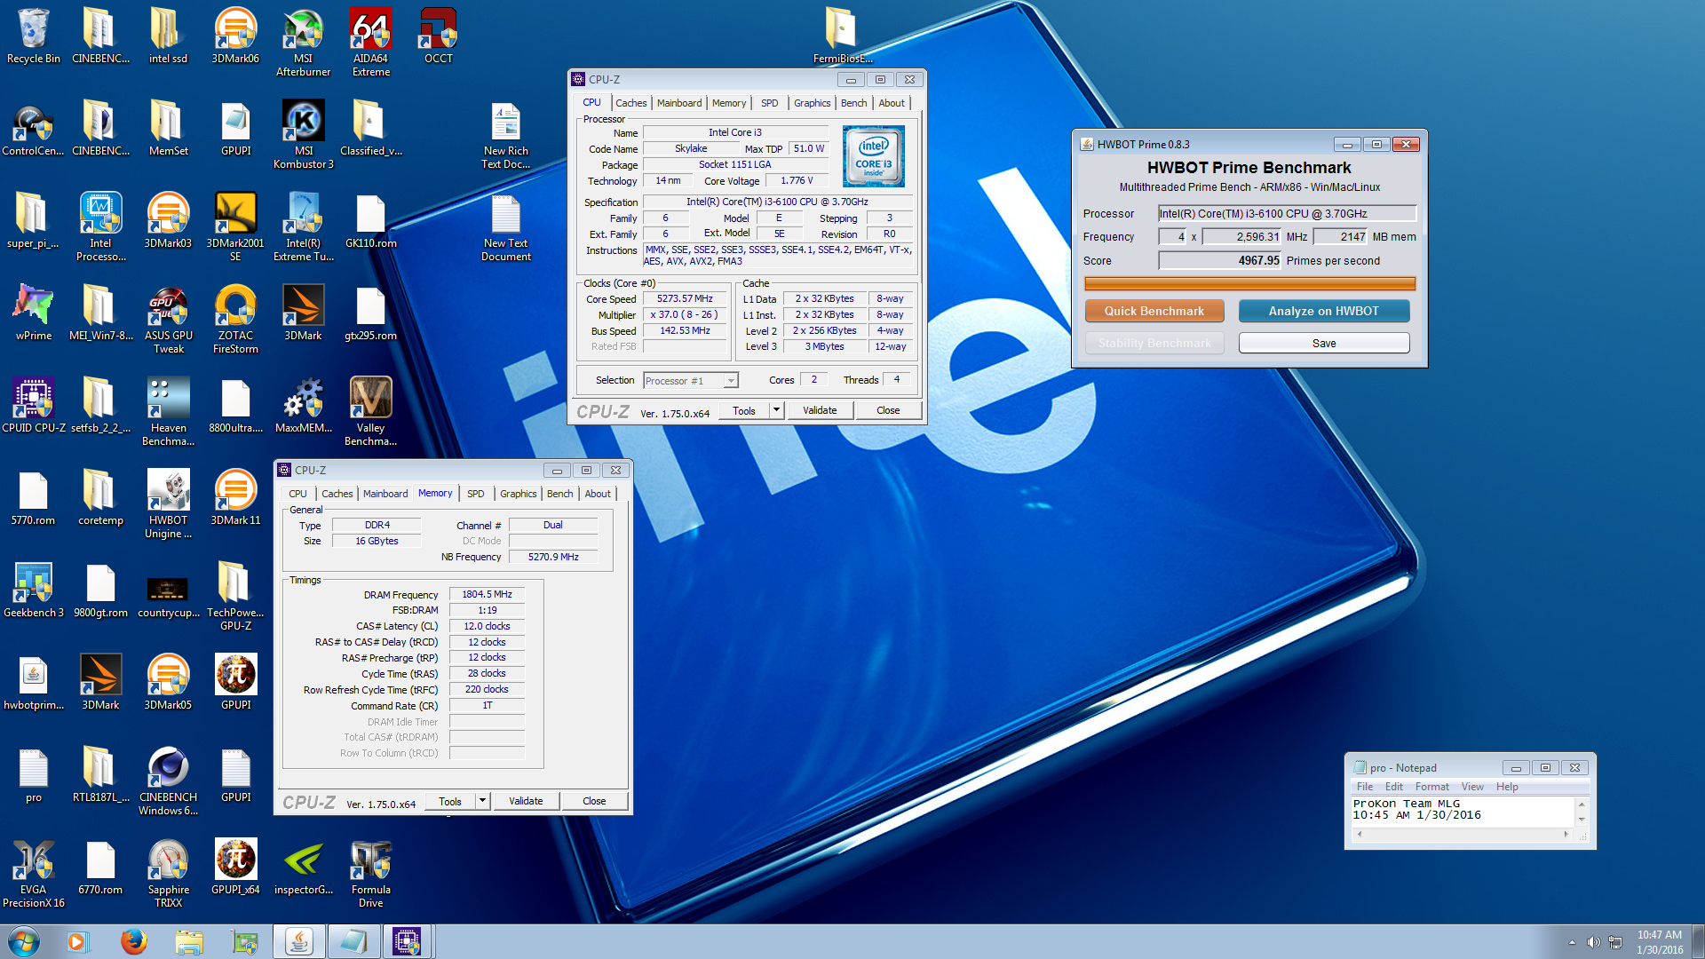Click Validate in upper CPU-Z window
Viewport: 1705px width, 959px height.
click(x=820, y=410)
